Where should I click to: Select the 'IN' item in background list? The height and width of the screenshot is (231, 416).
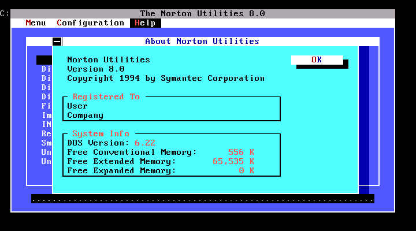pos(47,125)
